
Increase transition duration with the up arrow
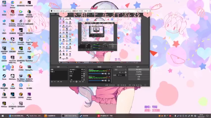(126, 74)
